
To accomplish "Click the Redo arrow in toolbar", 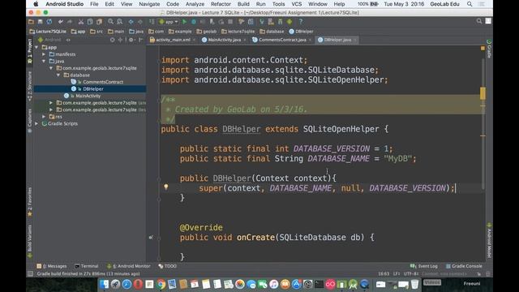I will tap(70, 22).
